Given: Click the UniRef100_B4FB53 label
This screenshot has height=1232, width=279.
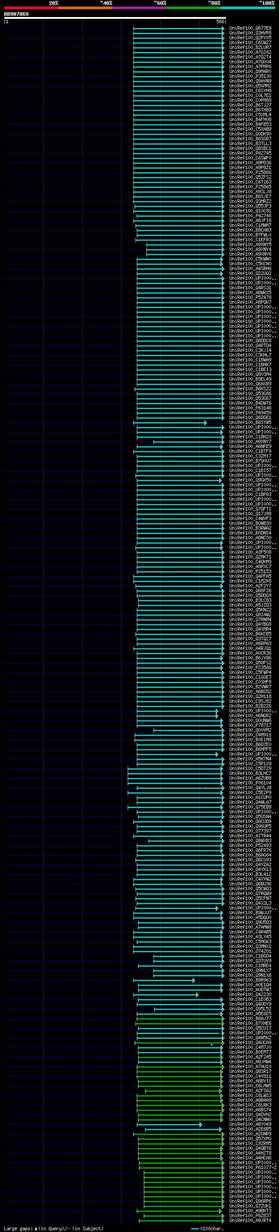Looking at the screenshot, I should (250, 125).
